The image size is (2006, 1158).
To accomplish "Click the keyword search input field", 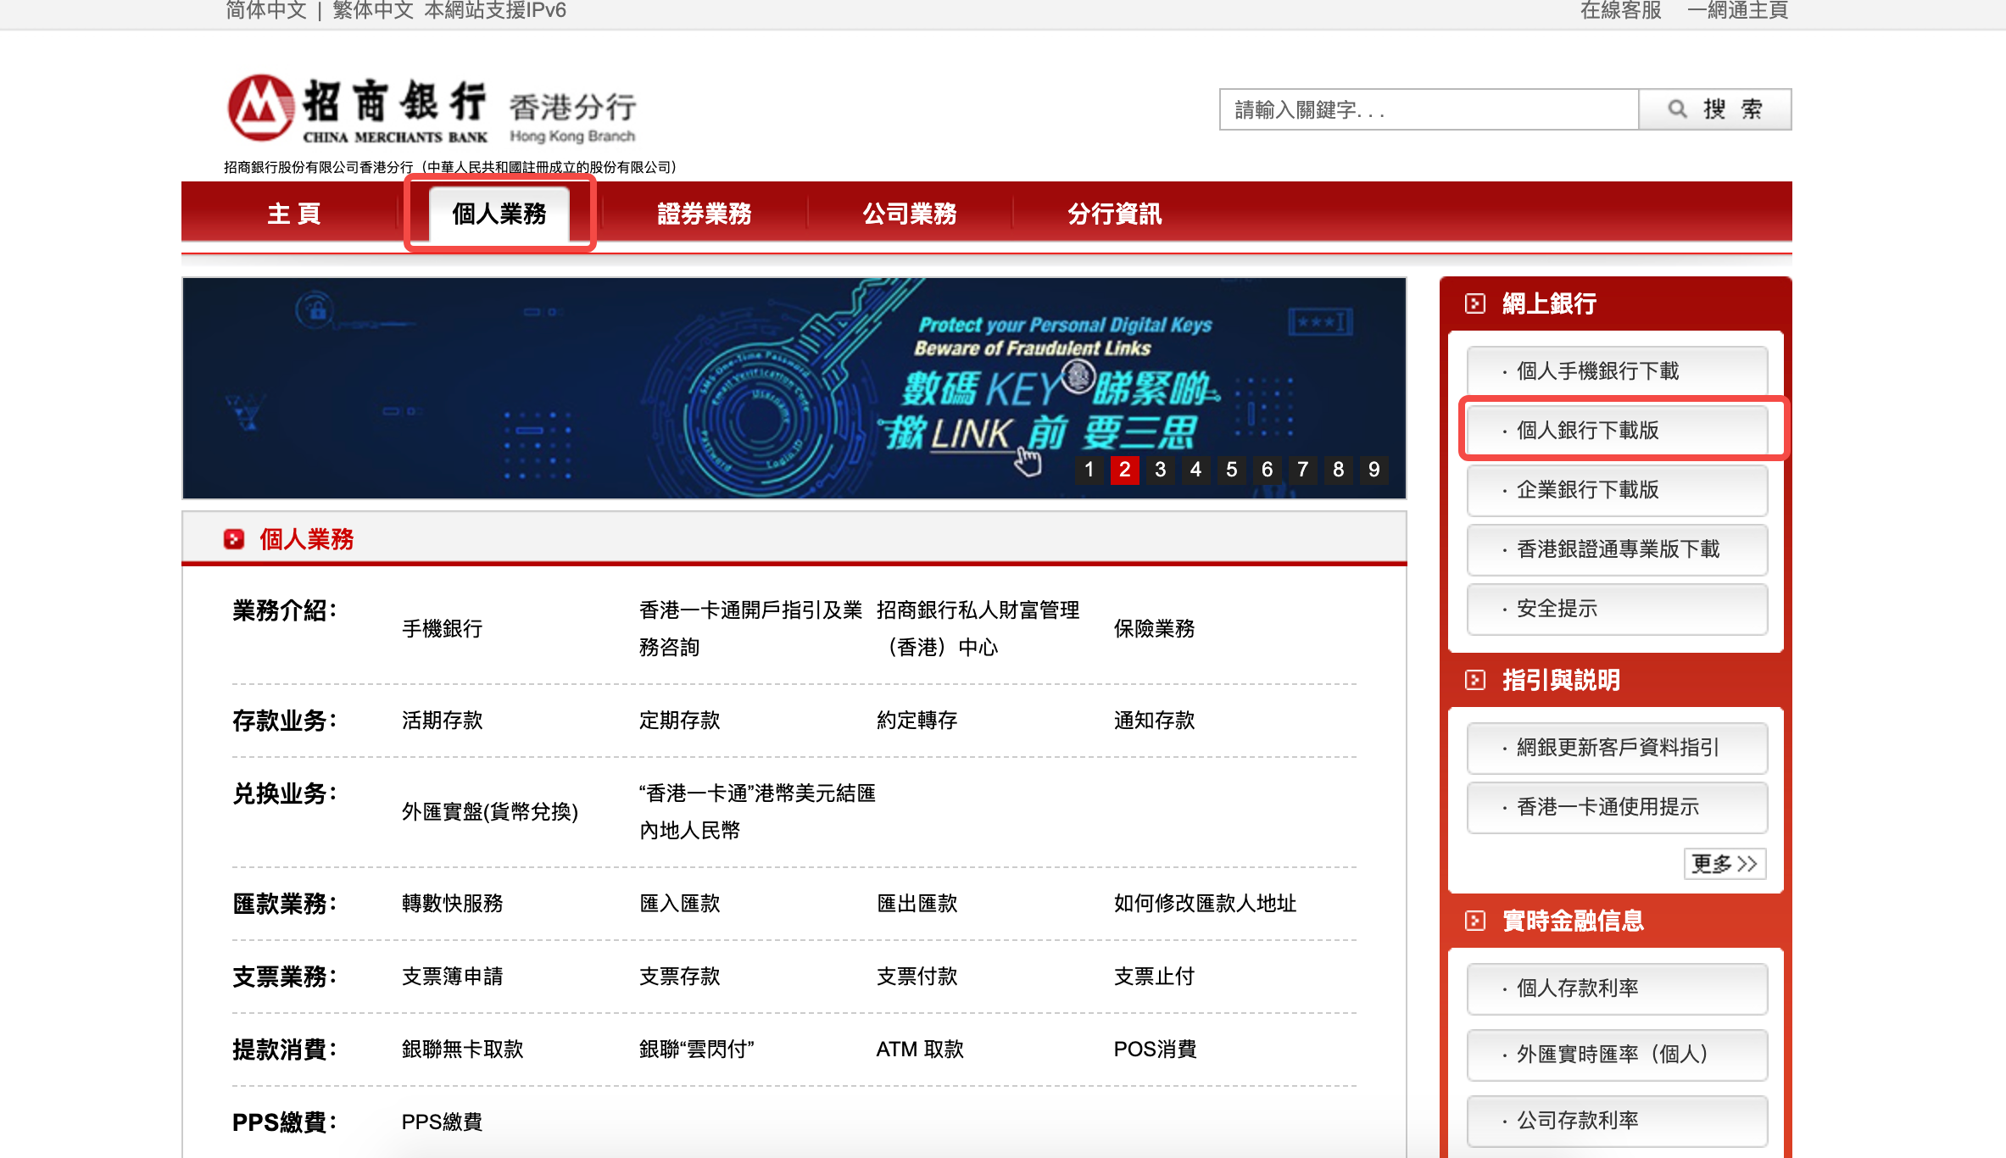I will pyautogui.click(x=1429, y=109).
